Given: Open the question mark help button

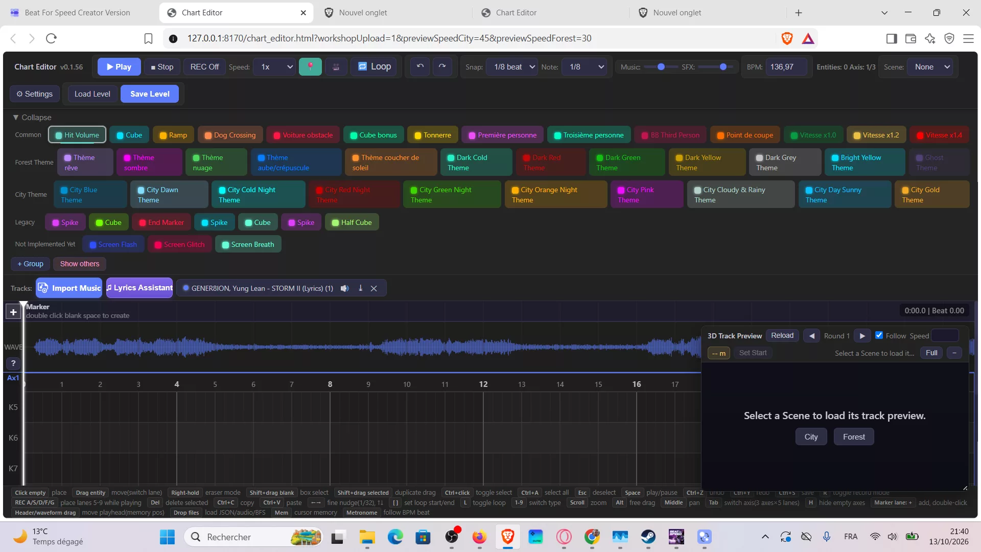Looking at the screenshot, I should pyautogui.click(x=13, y=363).
